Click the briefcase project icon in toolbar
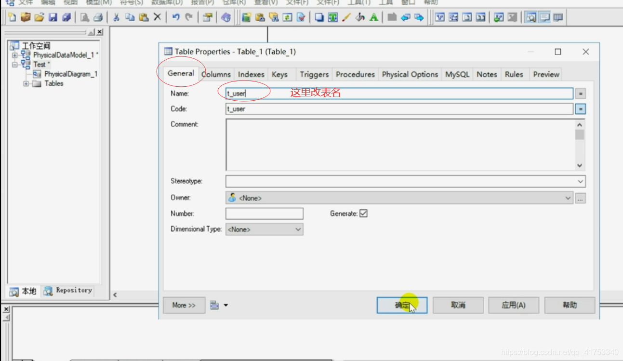 (26, 17)
